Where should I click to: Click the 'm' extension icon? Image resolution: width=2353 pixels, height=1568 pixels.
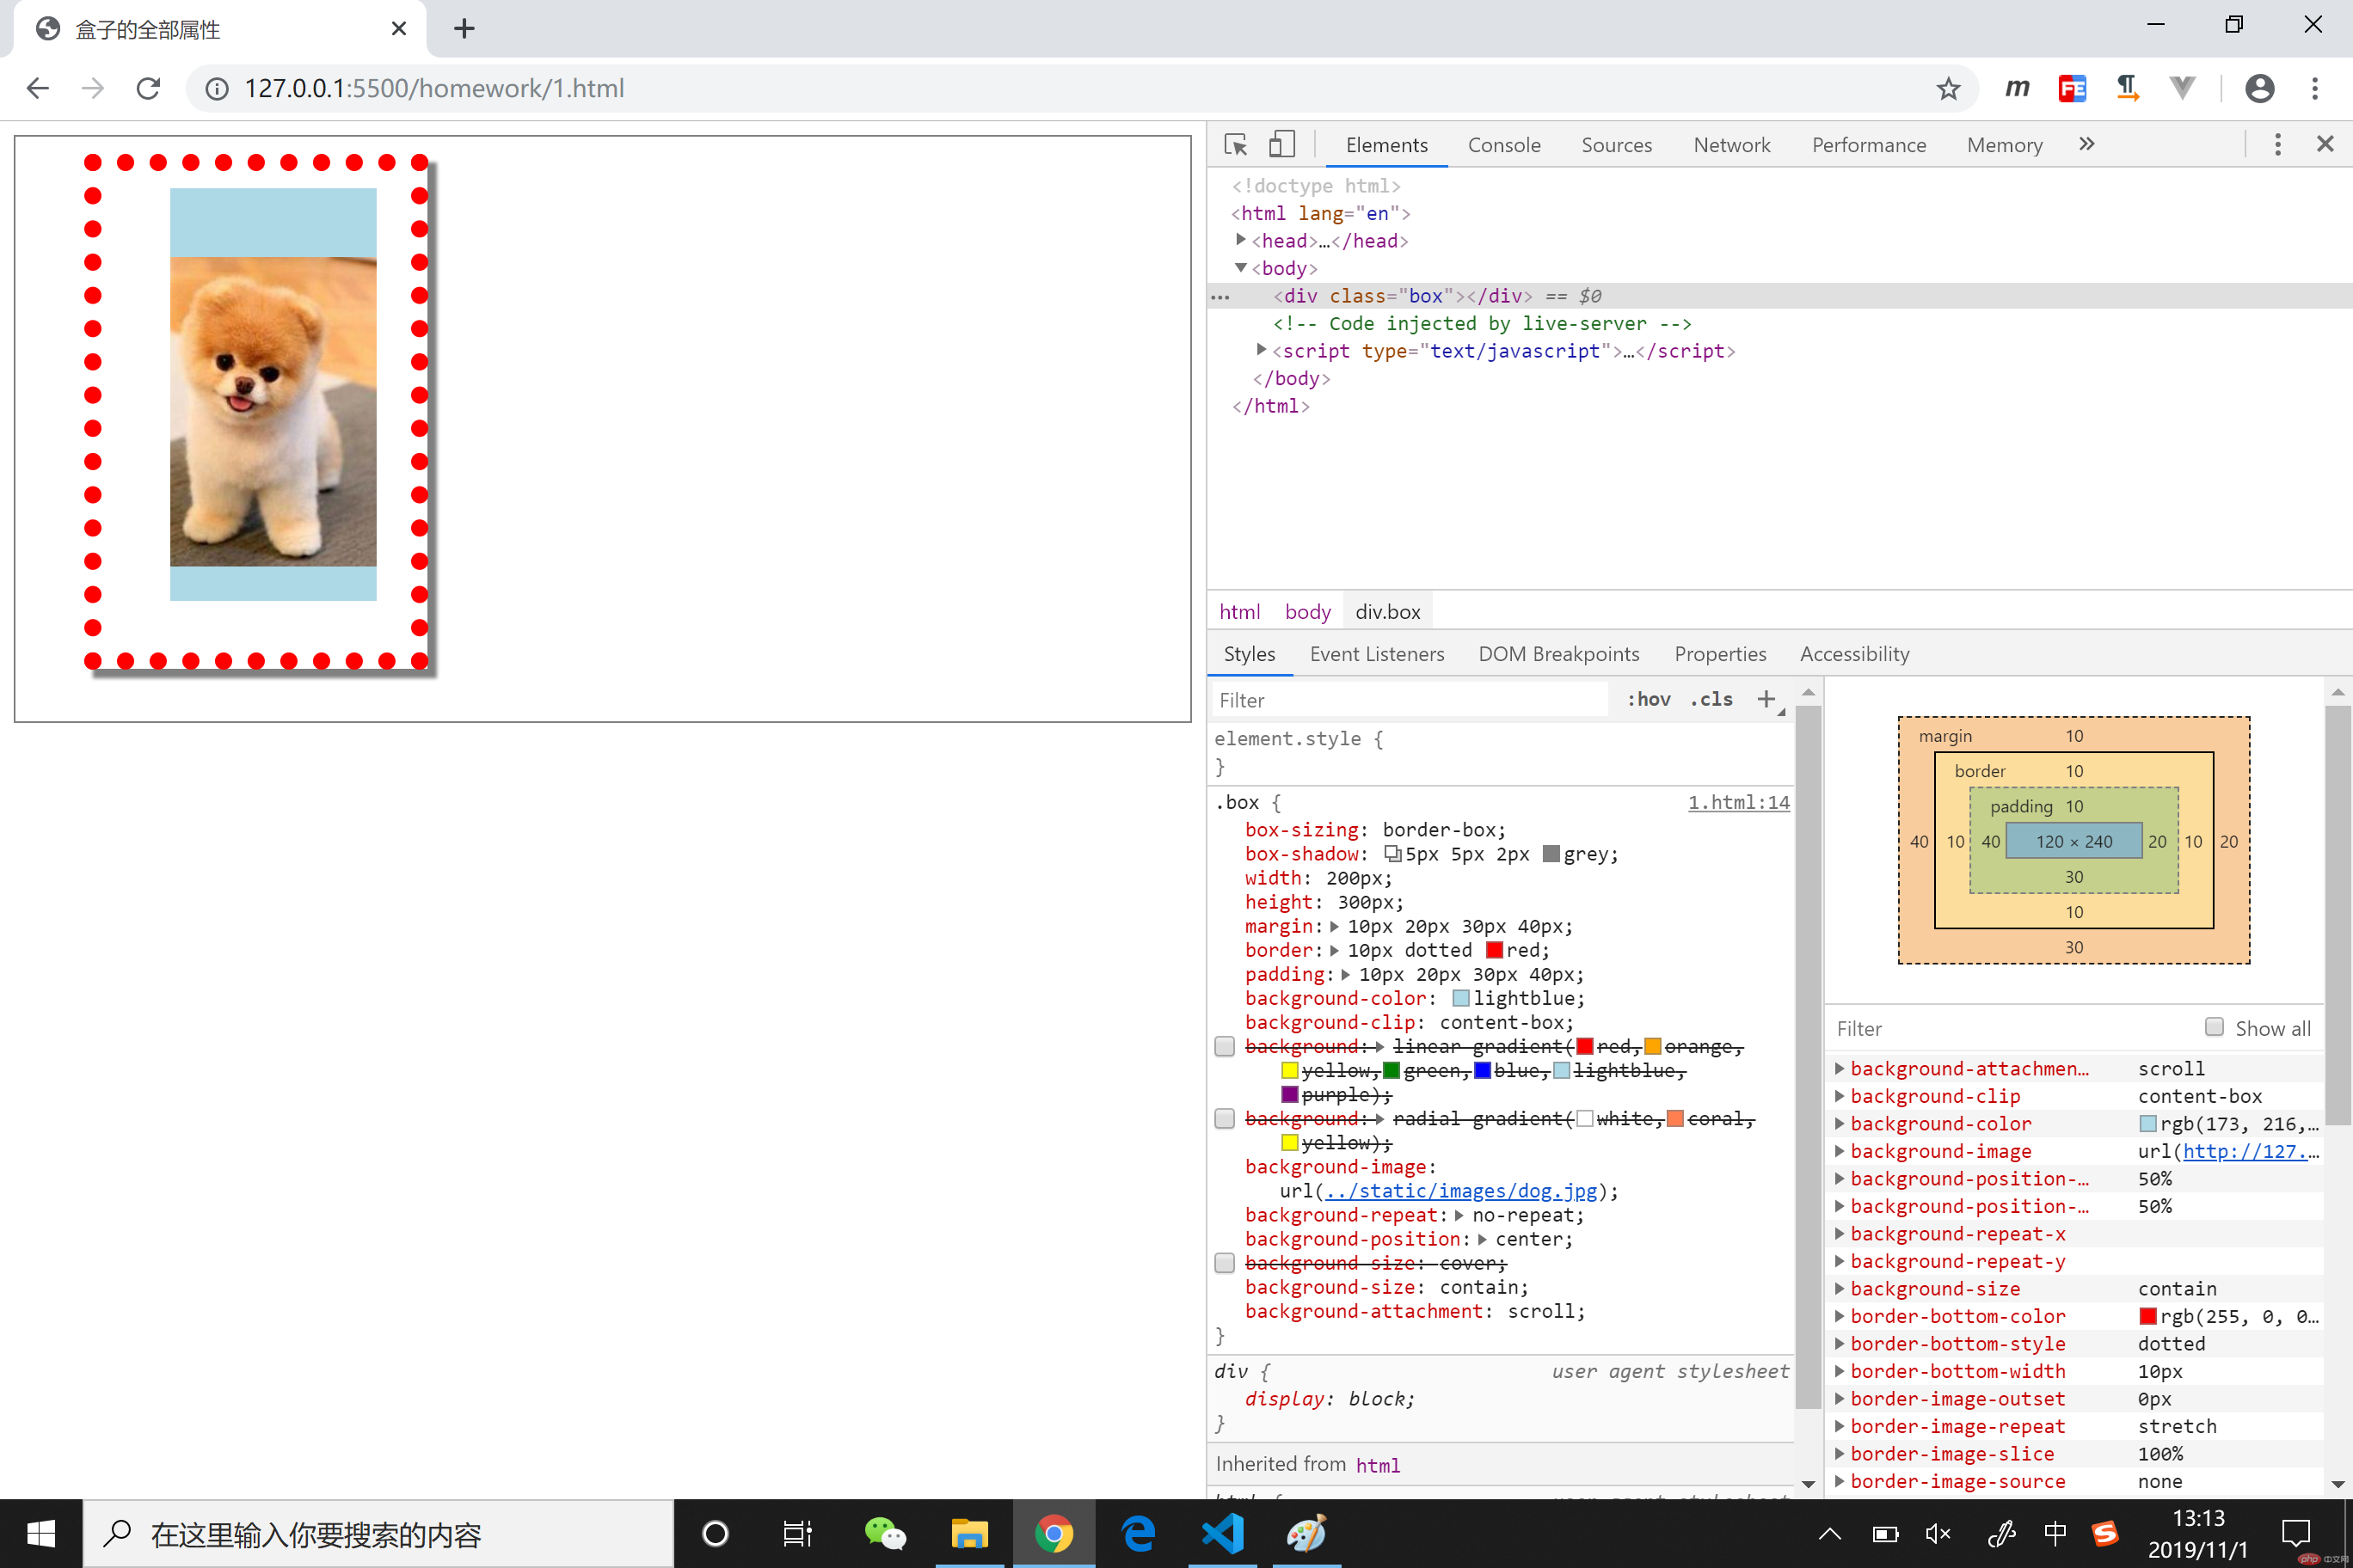(2017, 89)
